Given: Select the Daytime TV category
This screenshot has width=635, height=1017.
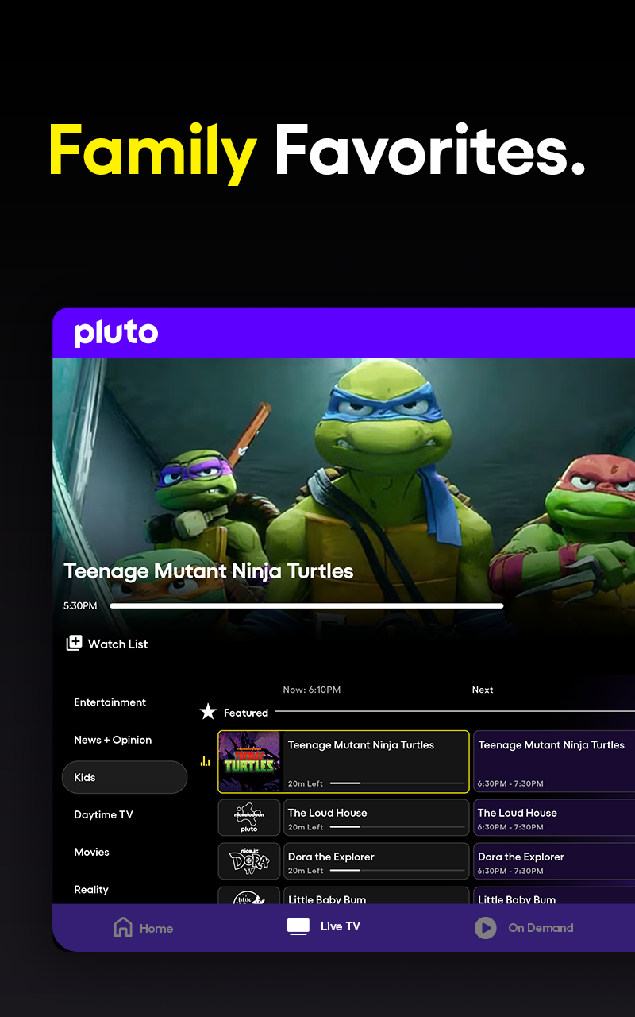Looking at the screenshot, I should [104, 814].
